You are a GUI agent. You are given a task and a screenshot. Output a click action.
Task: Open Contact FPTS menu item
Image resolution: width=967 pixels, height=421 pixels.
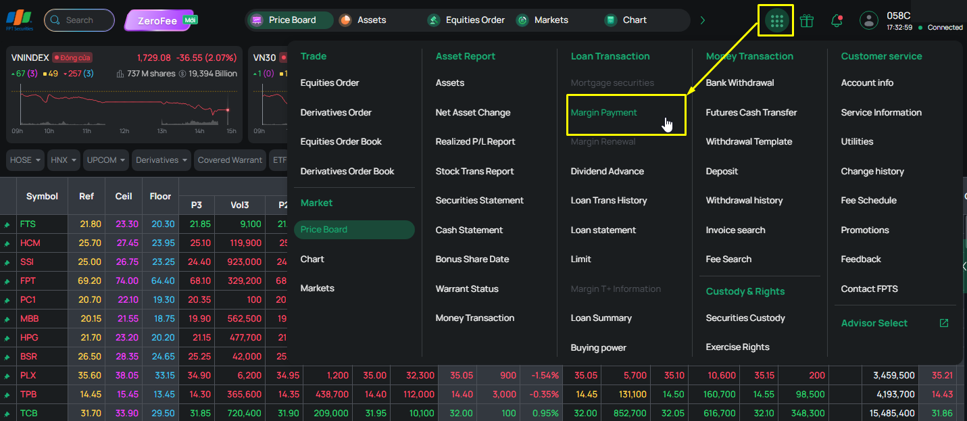click(x=870, y=289)
